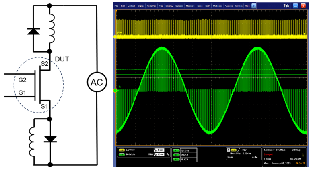Click the orange 14:30:29 time readout
The width and height of the screenshot is (313, 170).
[301, 164]
